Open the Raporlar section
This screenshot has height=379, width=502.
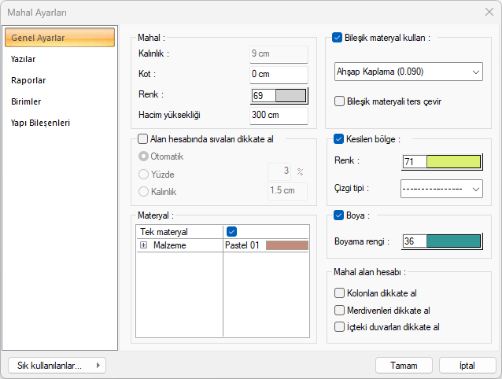click(x=28, y=80)
